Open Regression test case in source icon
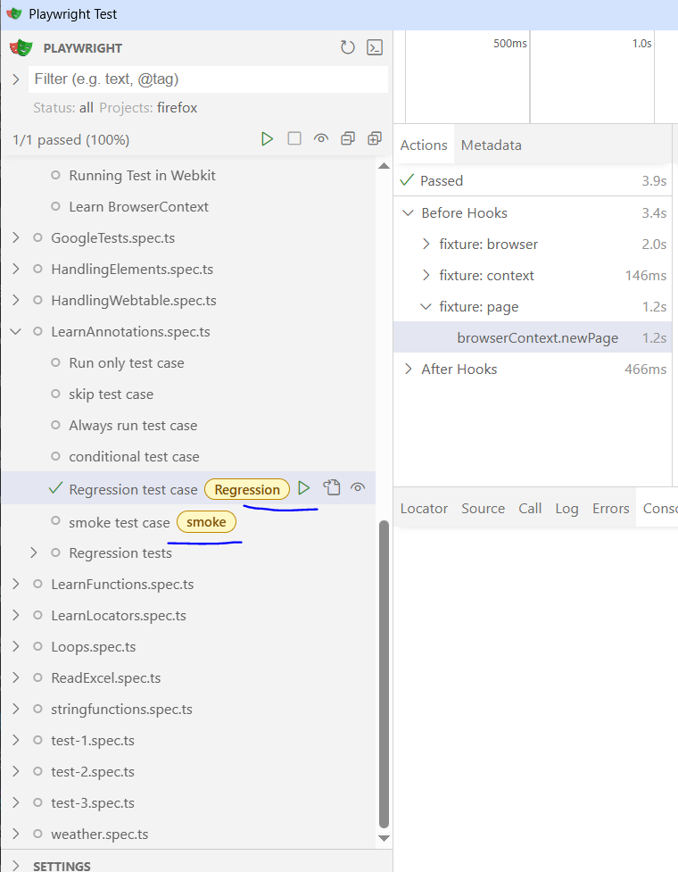Screen dimensions: 678x872 point(332,487)
